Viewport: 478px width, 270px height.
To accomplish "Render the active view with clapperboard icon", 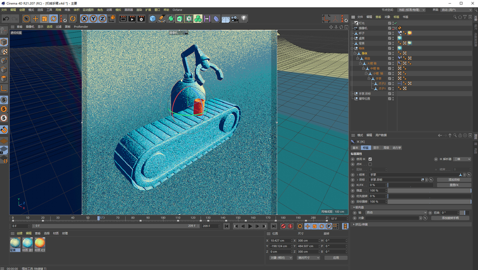I will pyautogui.click(x=123, y=18).
